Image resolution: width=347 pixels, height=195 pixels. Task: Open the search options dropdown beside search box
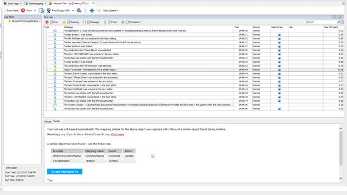click(x=342, y=22)
